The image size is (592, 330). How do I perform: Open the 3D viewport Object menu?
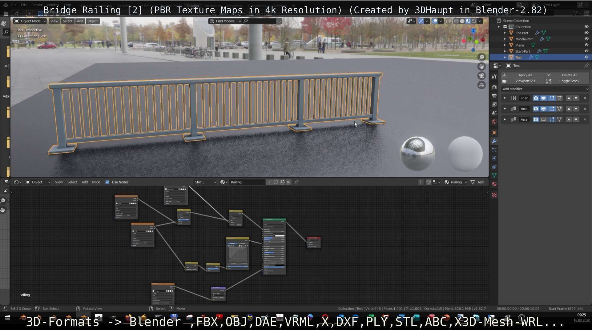click(x=93, y=21)
